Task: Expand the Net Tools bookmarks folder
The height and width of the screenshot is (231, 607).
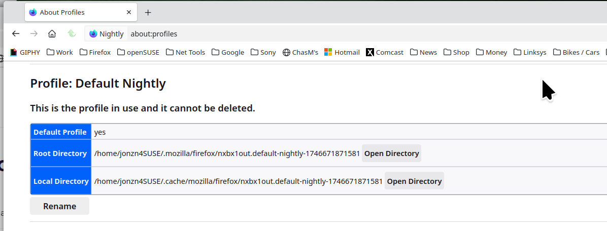Action: [185, 52]
